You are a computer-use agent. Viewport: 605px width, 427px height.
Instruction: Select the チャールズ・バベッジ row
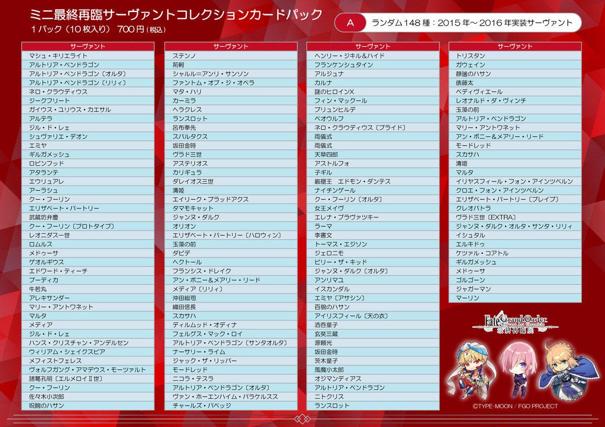tap(230, 405)
